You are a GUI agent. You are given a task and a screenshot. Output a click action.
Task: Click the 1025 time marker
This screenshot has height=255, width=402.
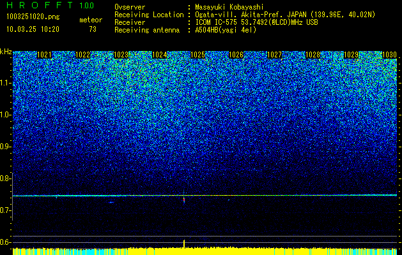tap(197, 55)
